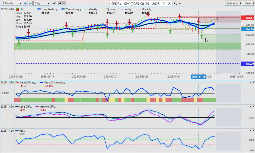255x153 pixels.
Task: Close the RSI indicator panel
Action: point(253,131)
